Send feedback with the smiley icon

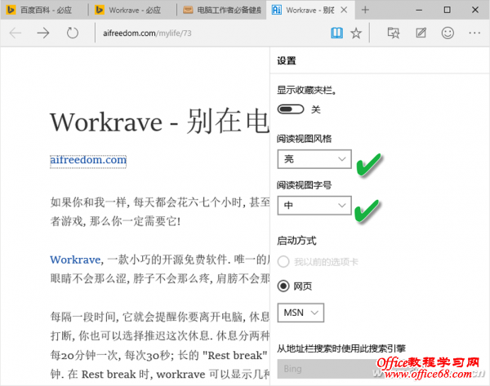[448, 33]
